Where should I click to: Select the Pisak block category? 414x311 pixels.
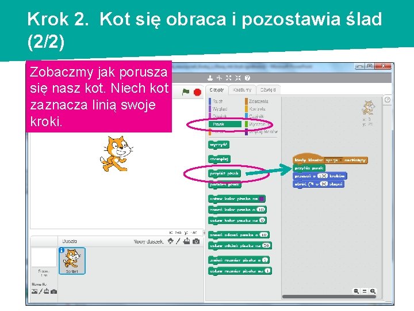pos(225,124)
